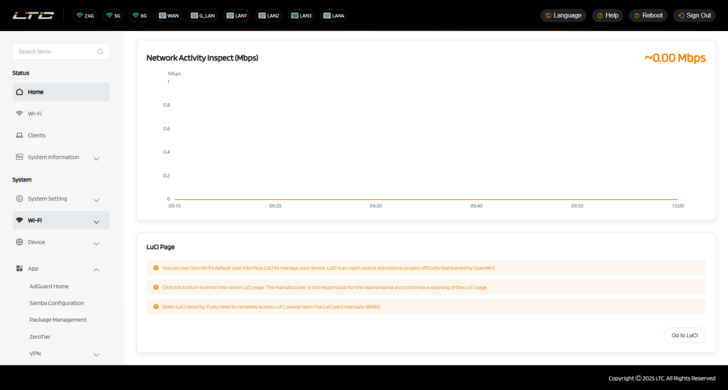The width and height of the screenshot is (728, 390).
Task: Click the WAN port status icon
Action: point(168,15)
